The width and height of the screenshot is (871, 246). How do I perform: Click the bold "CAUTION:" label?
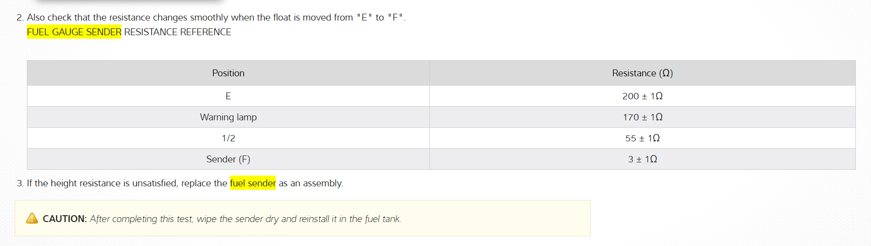coord(65,219)
